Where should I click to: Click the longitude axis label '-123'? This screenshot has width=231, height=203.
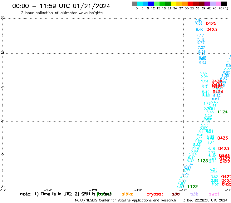coord(184,190)
